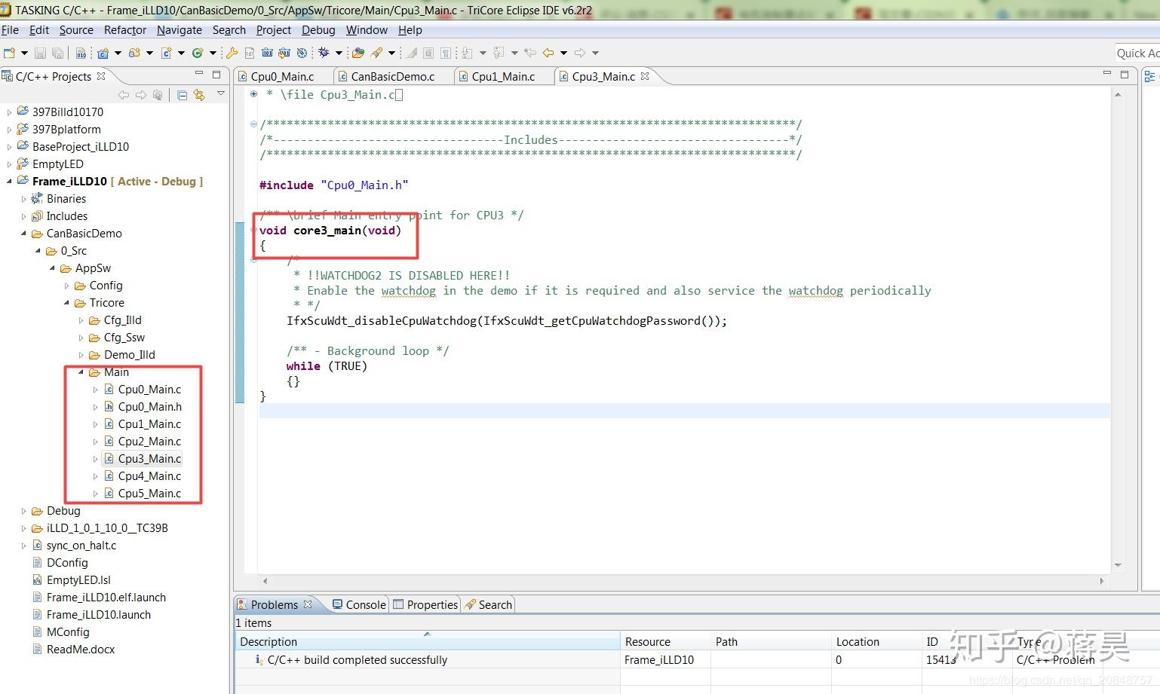Click the wrench build tool icon
Viewport: 1160px width, 694px height.
click(x=232, y=53)
